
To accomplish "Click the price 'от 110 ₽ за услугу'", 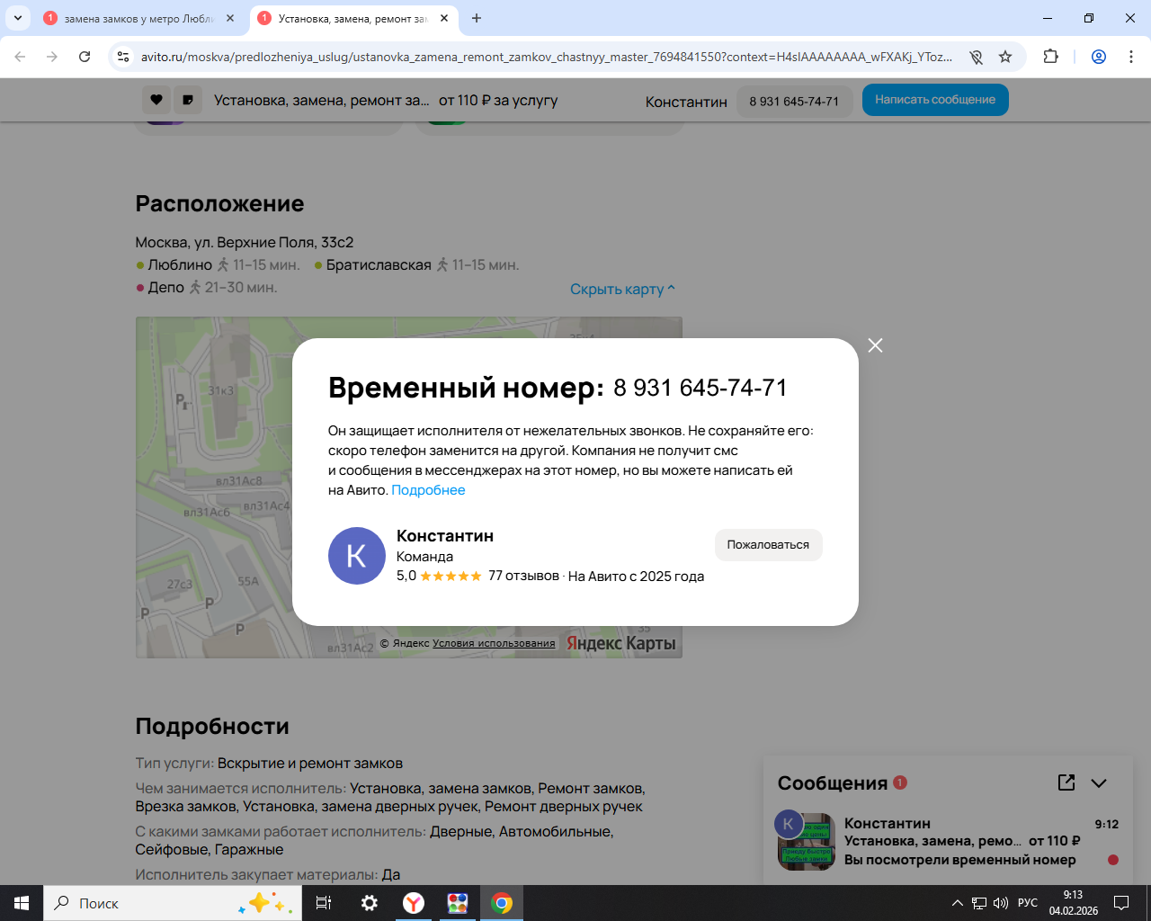I will pyautogui.click(x=498, y=101).
